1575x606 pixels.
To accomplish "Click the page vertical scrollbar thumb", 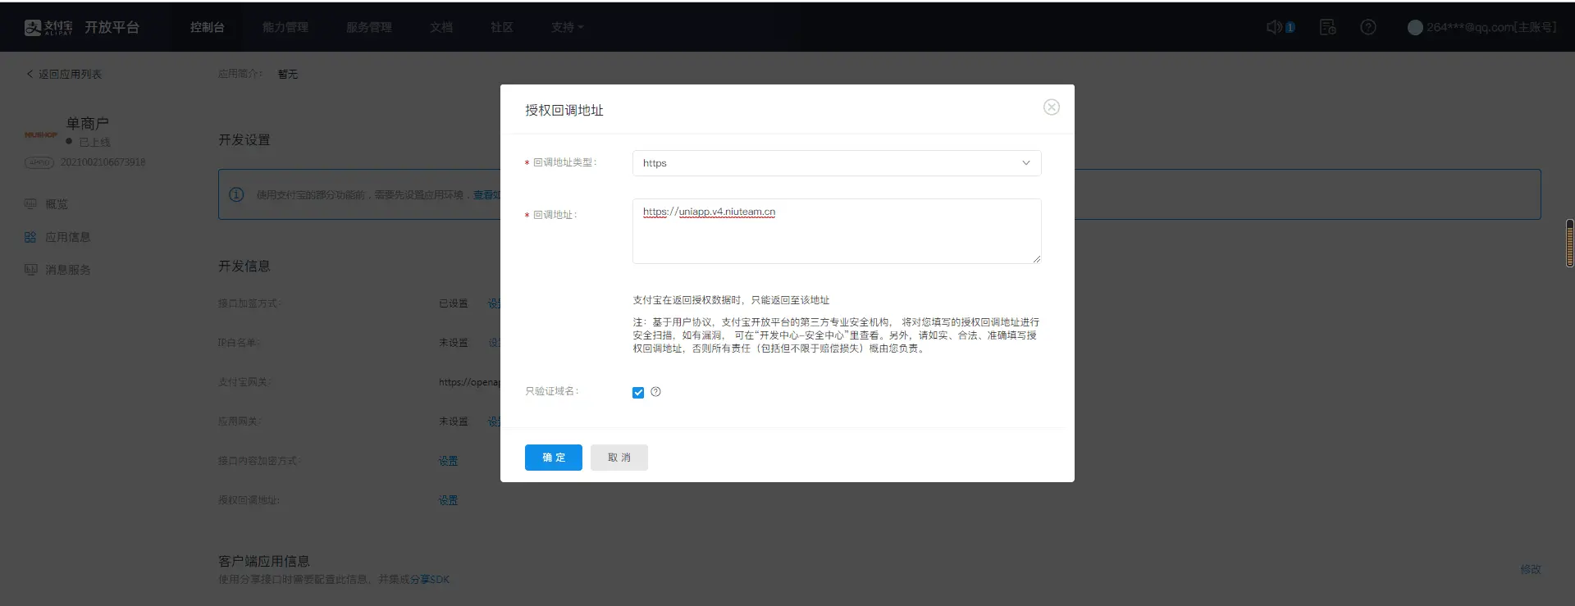I will 1569,243.
